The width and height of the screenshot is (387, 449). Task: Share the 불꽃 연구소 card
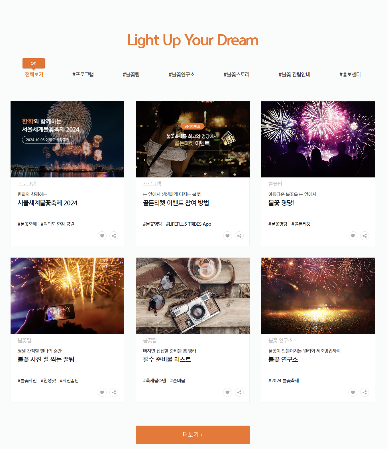coord(365,392)
